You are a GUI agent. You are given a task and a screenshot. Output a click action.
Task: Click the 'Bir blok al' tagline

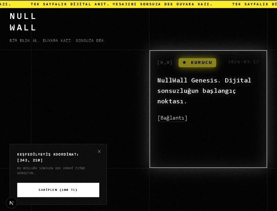(58, 41)
